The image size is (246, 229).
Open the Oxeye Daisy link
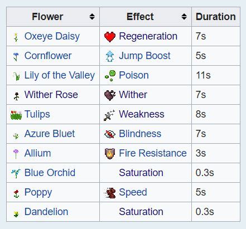click(x=52, y=36)
